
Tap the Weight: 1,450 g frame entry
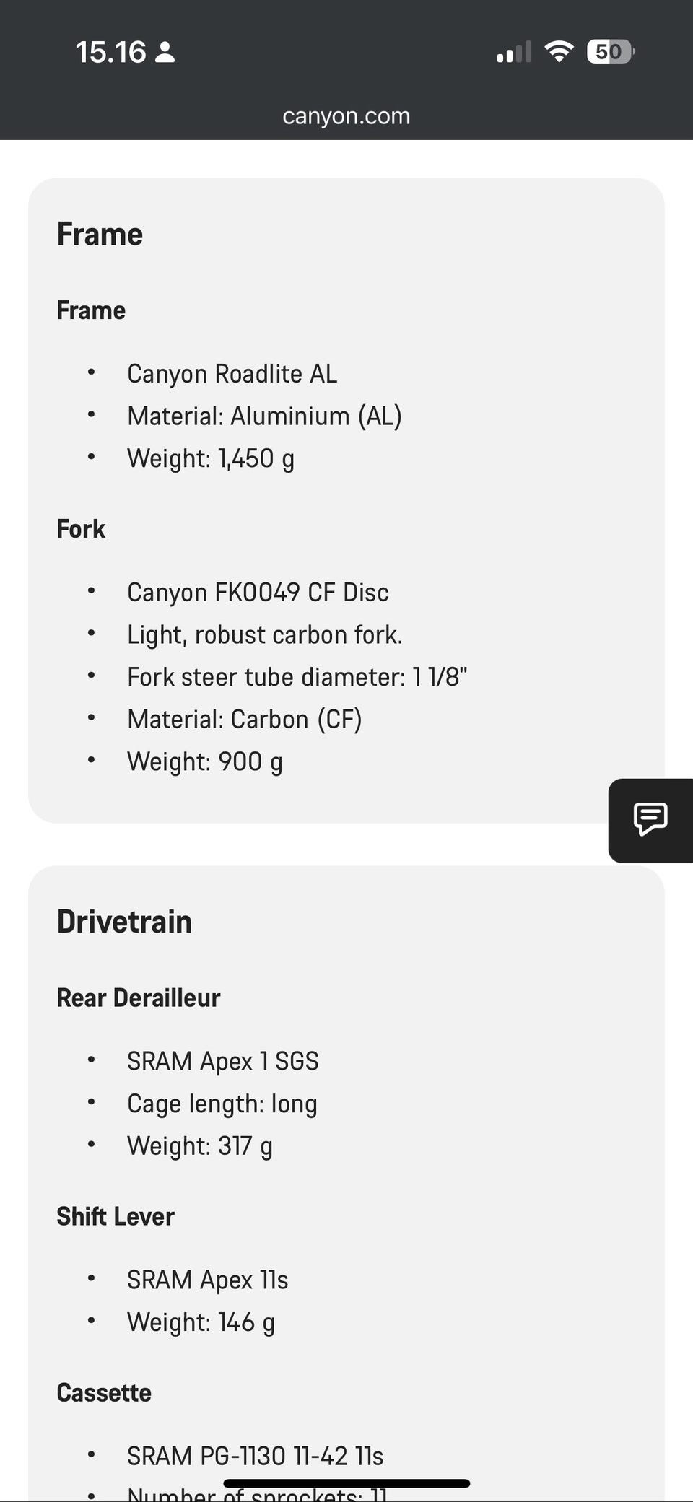click(210, 458)
